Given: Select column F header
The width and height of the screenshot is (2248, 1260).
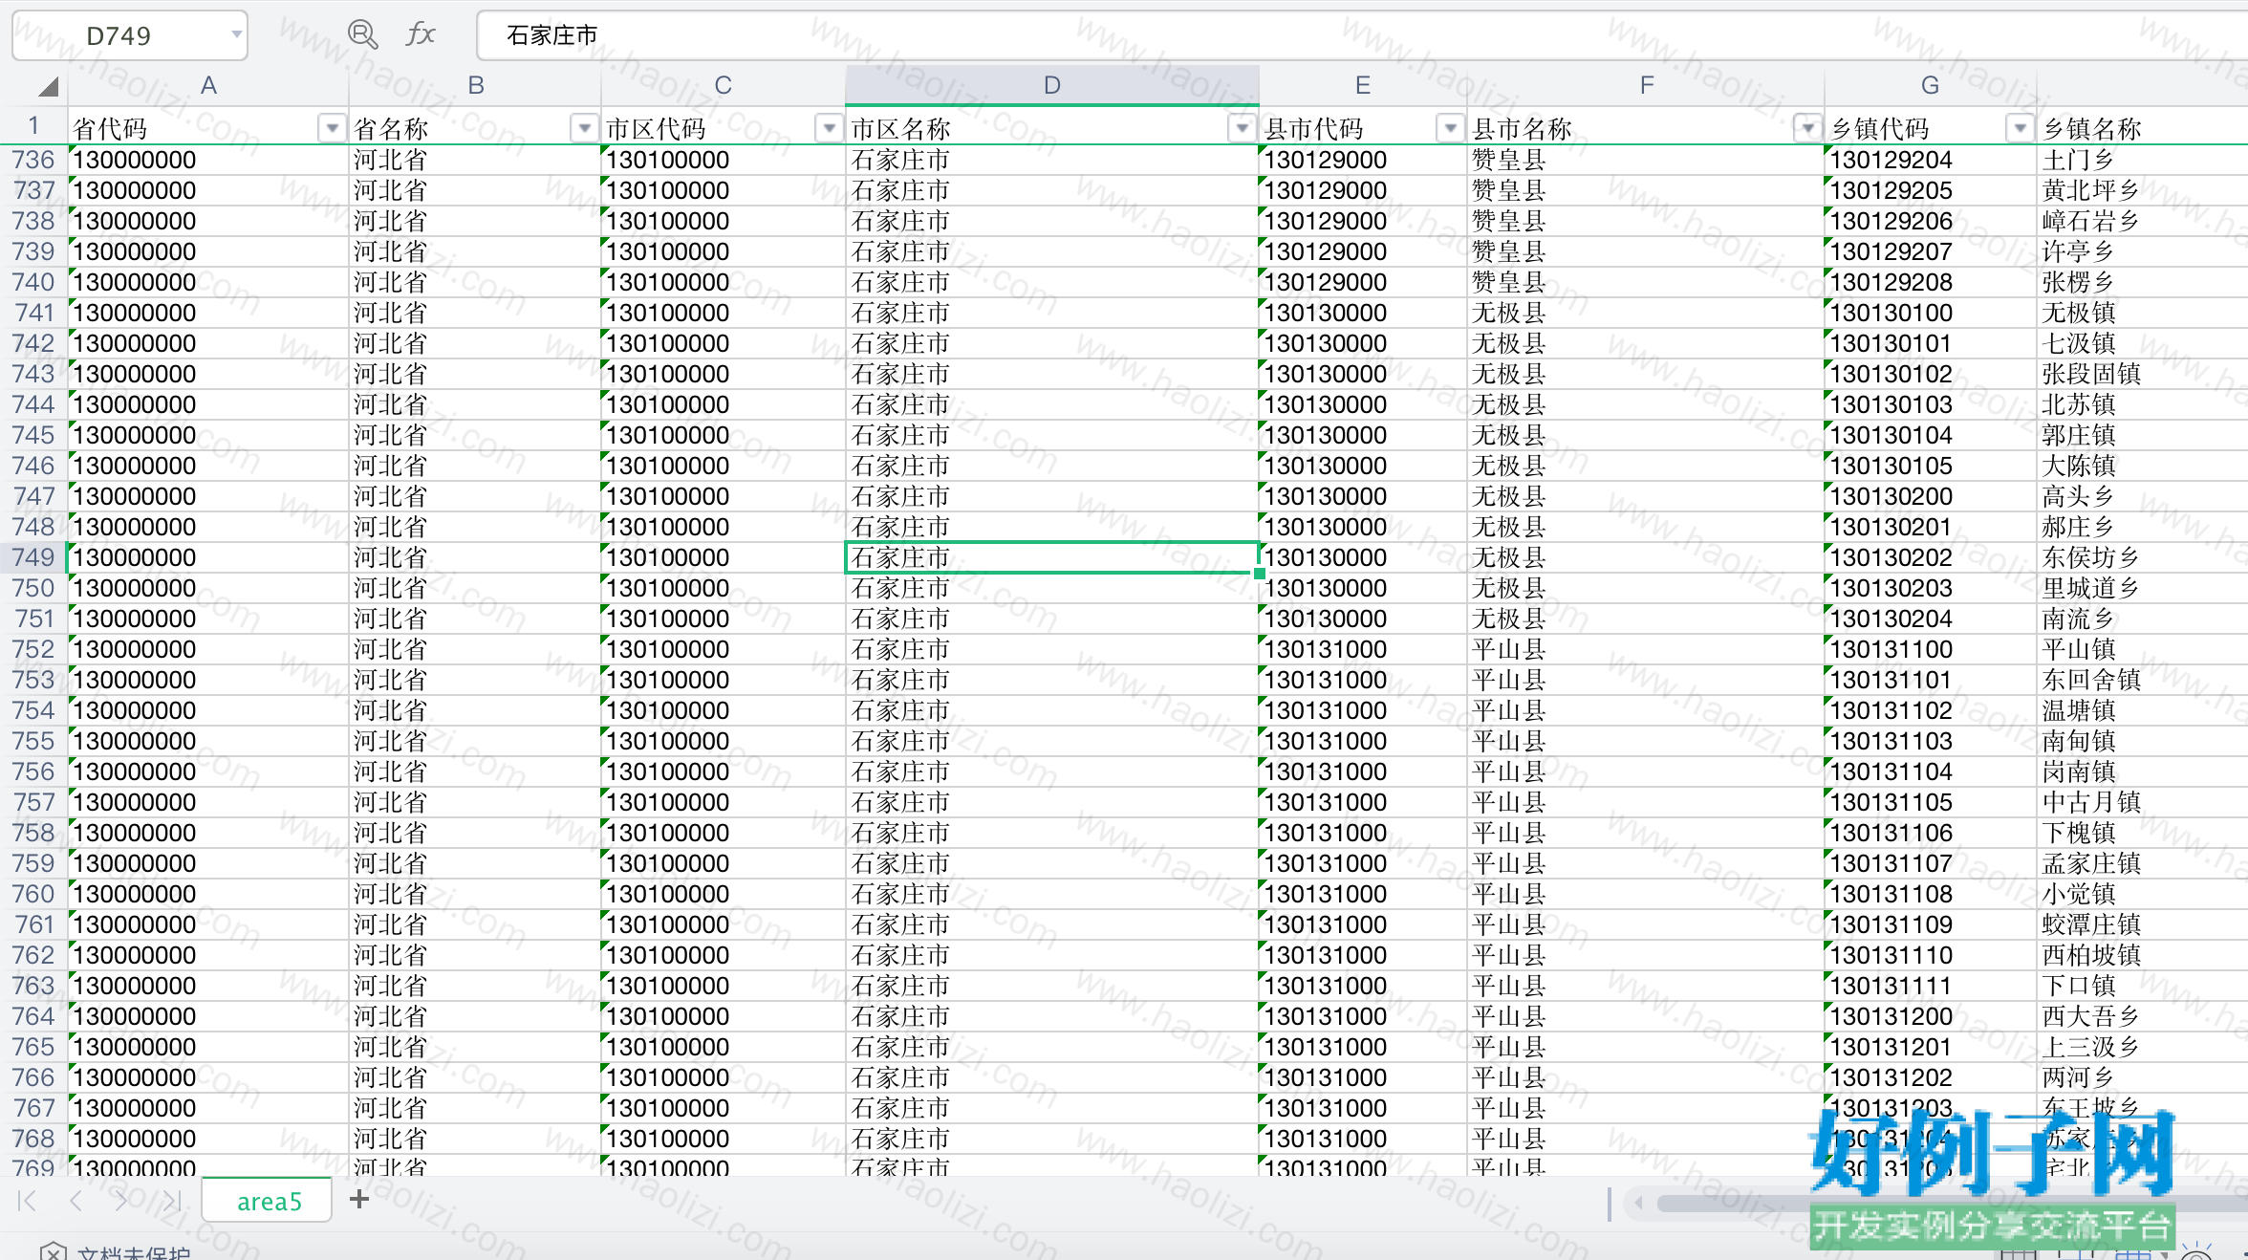Looking at the screenshot, I should pos(1646,86).
